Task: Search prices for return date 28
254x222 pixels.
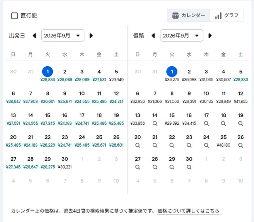Action: [x=155, y=167]
